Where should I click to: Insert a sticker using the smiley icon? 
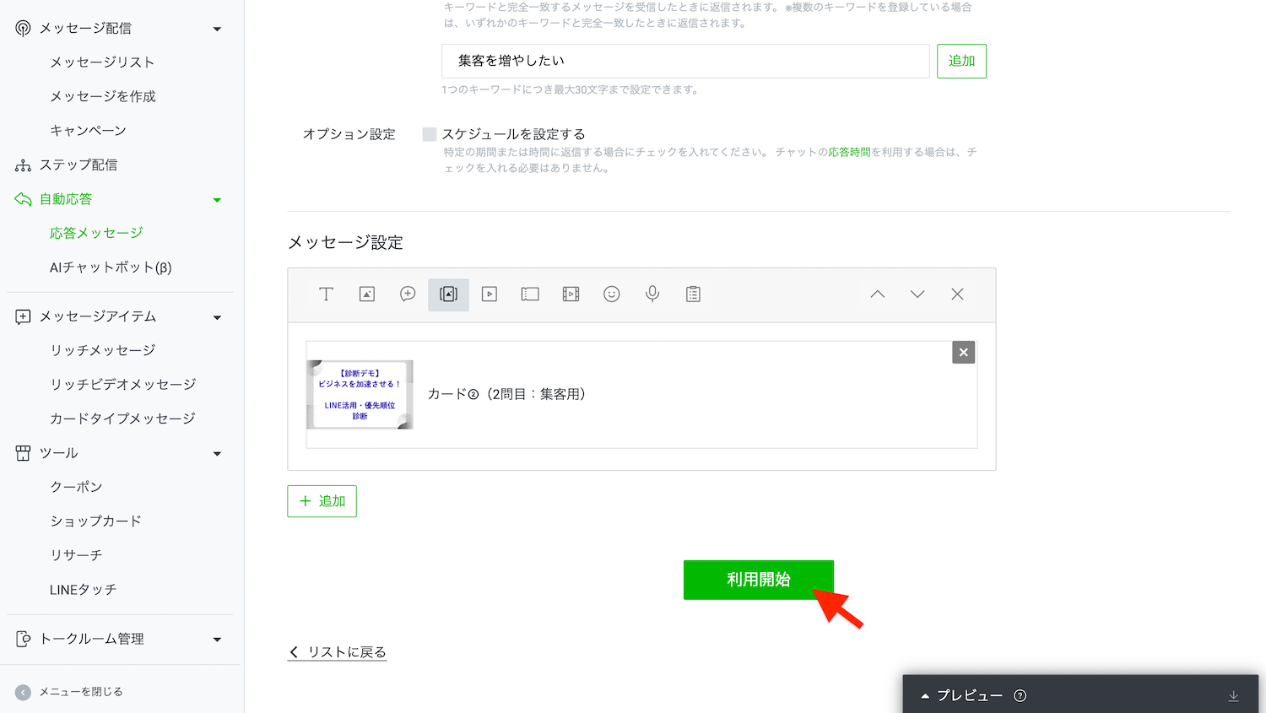[612, 294]
